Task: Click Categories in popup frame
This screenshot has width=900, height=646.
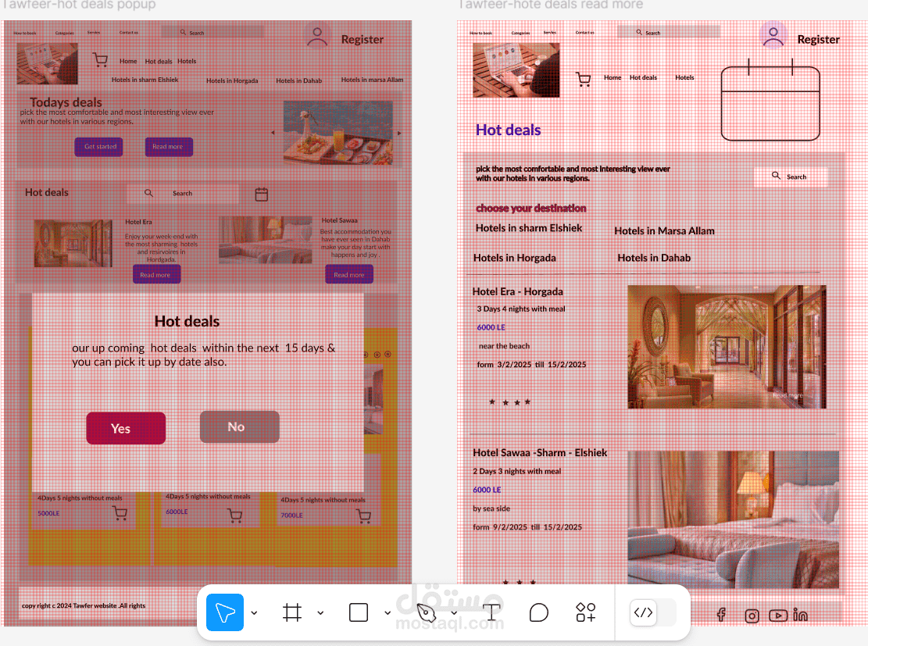Action: [64, 34]
